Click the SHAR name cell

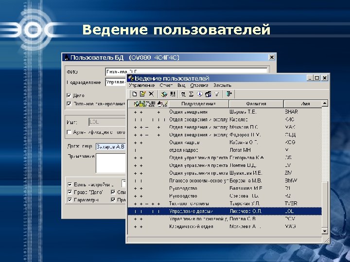(291, 112)
